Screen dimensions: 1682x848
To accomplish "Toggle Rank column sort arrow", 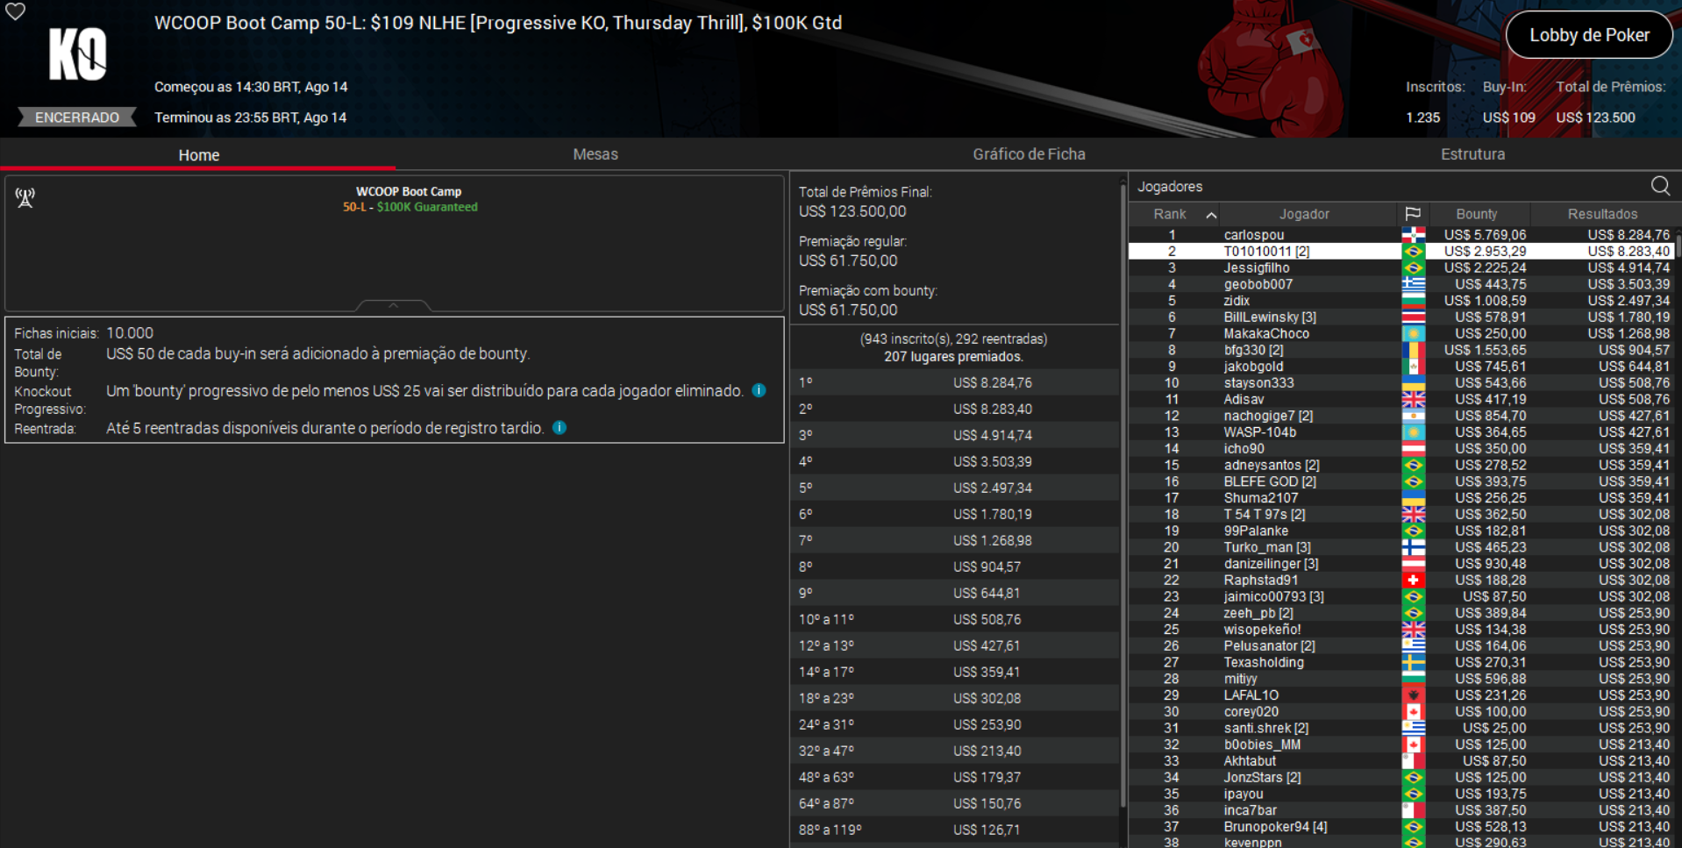I will (1211, 215).
